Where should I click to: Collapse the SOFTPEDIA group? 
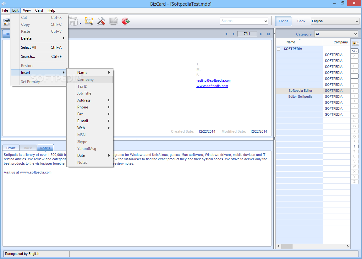279,49
